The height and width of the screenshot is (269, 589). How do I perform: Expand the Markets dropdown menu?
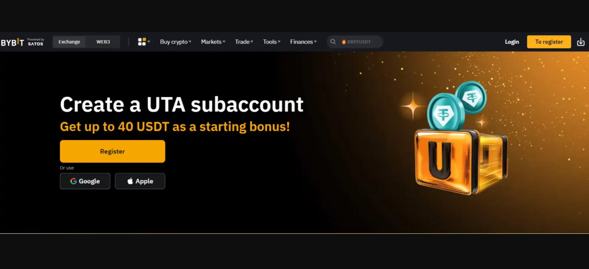213,42
